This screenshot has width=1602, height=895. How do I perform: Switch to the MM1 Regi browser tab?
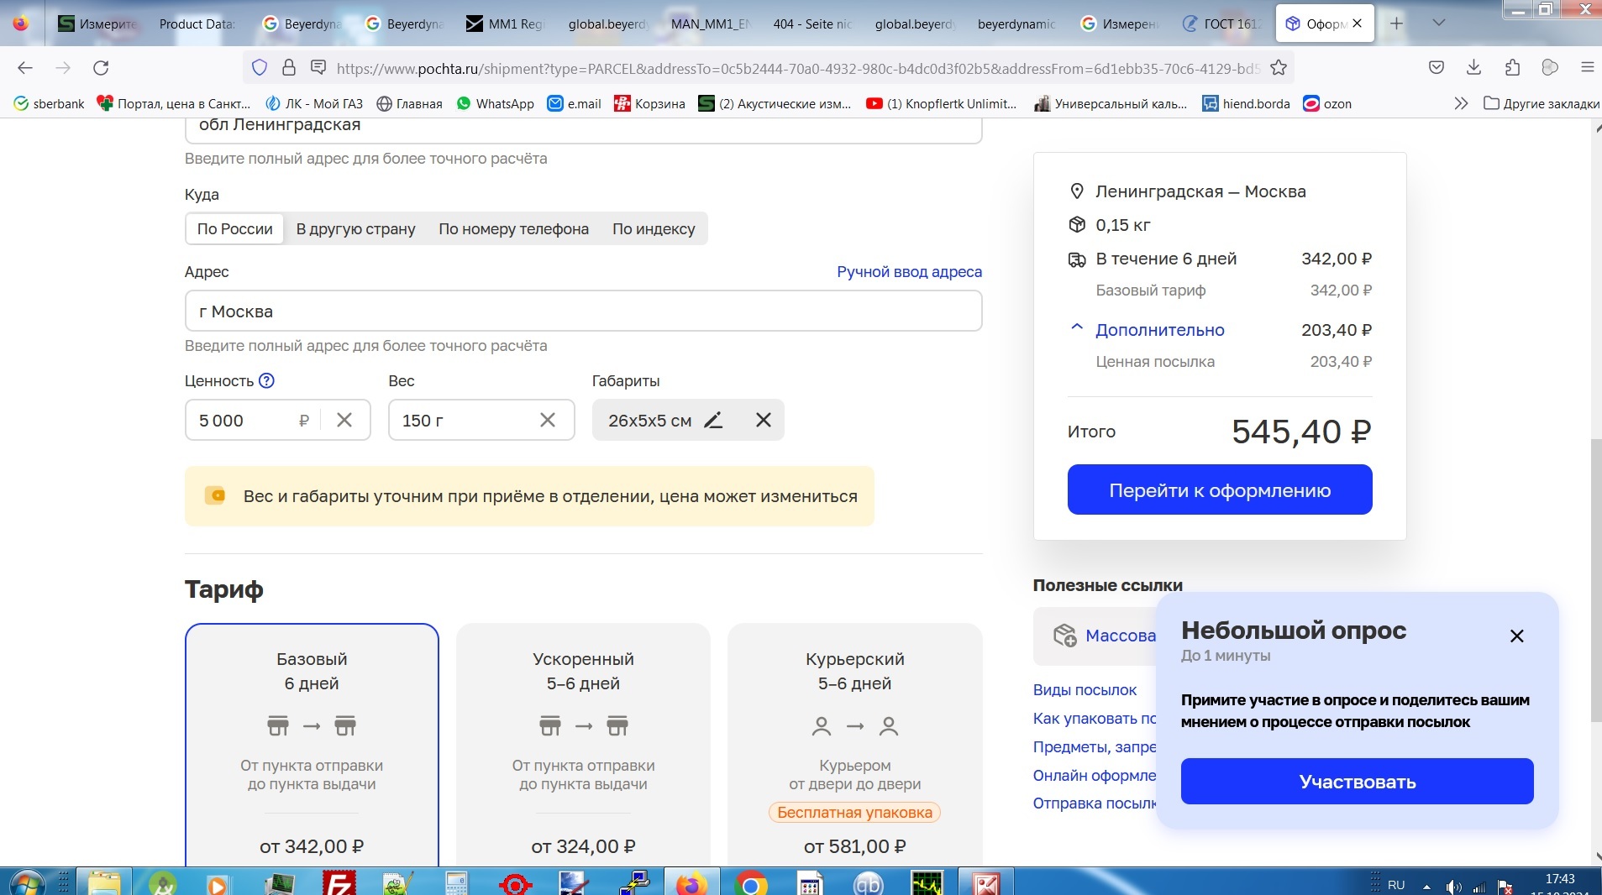pos(506,24)
